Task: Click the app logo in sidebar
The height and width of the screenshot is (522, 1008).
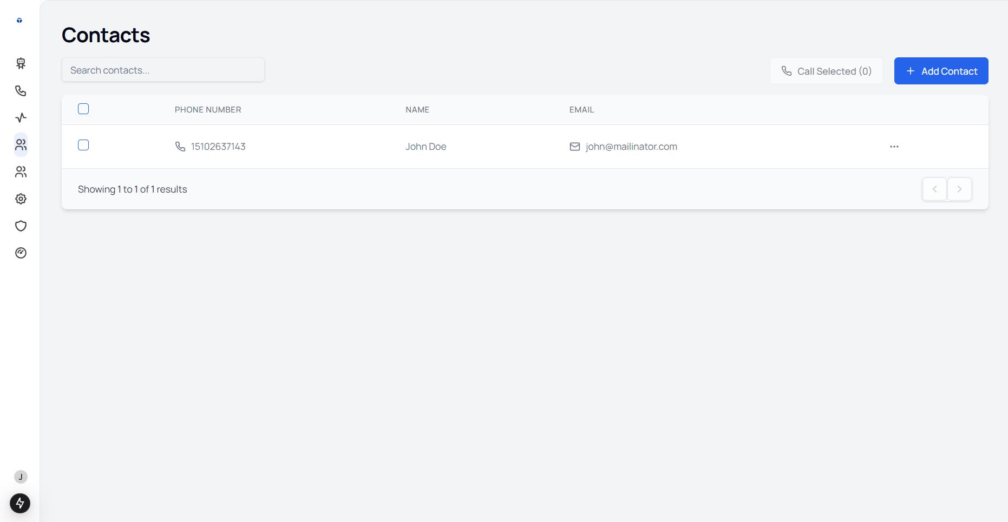Action: click(x=19, y=21)
